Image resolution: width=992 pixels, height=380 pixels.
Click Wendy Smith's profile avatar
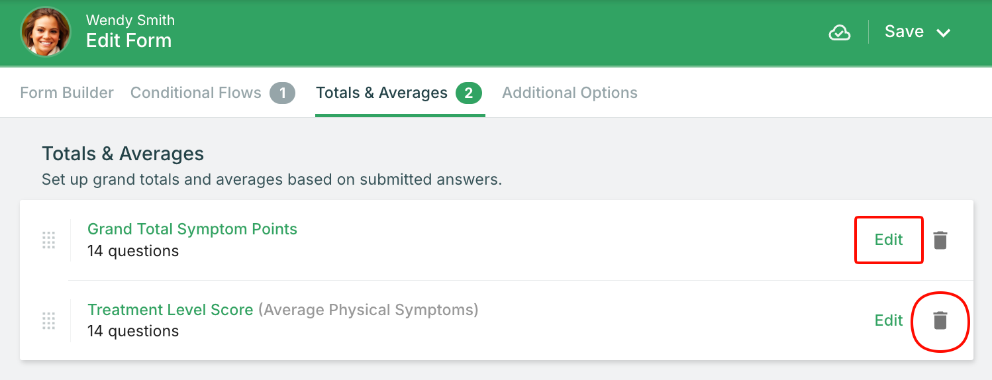pyautogui.click(x=46, y=32)
